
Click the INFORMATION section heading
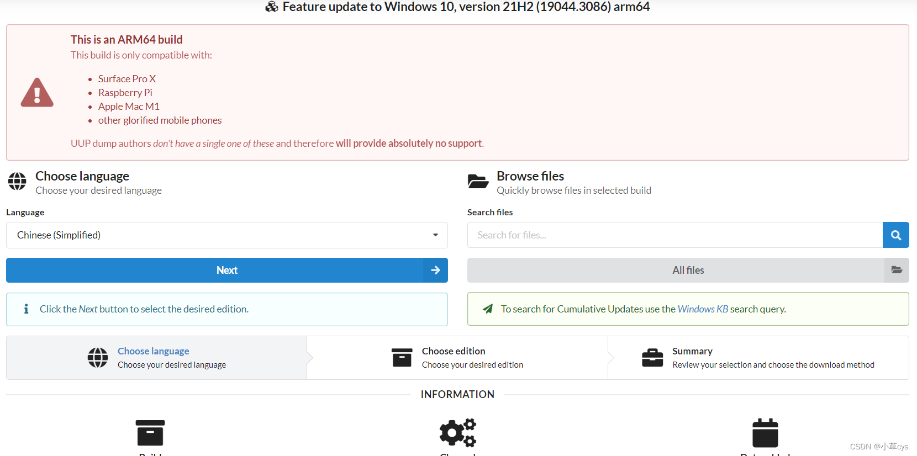(x=457, y=394)
